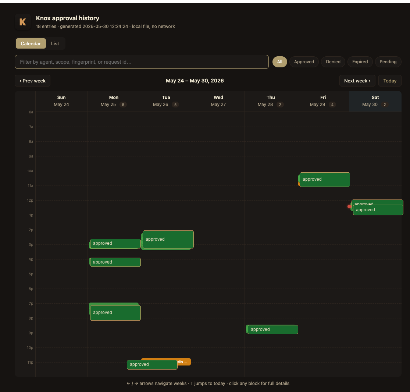Screen dimensions: 410x392
Task: Click the Knox approval history title
Action: point(67,18)
